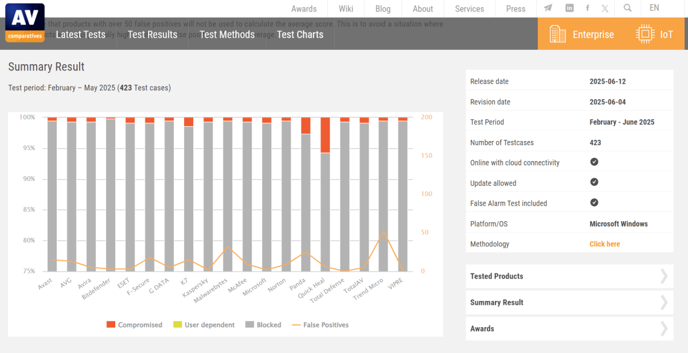Click the 'Avast' chart axis label
The width and height of the screenshot is (688, 353).
46,284
